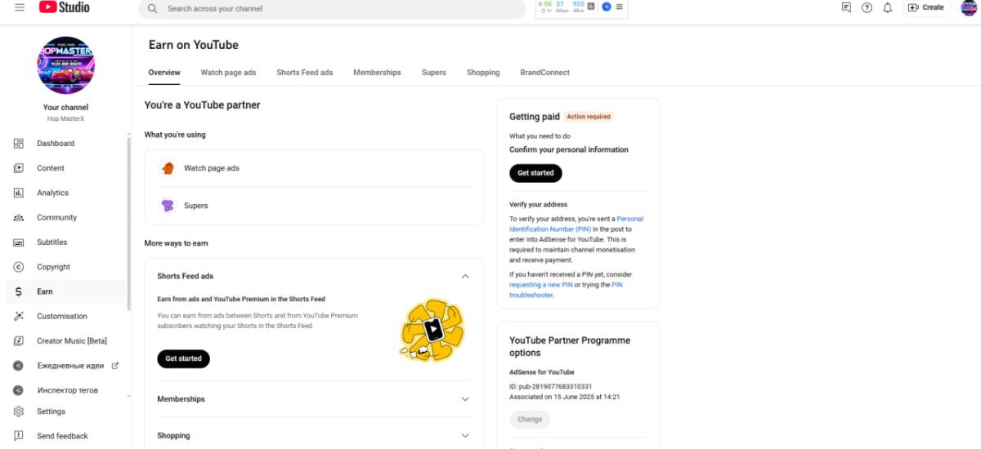The image size is (981, 449).
Task: Click the Shorts Feed ads illustration
Action: click(432, 331)
